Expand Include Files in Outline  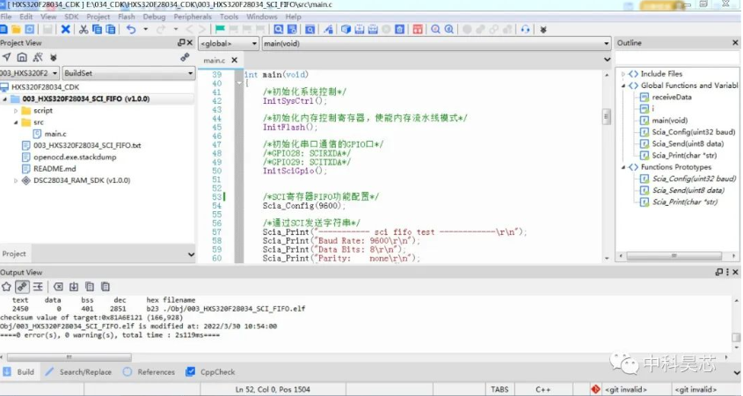click(x=623, y=74)
